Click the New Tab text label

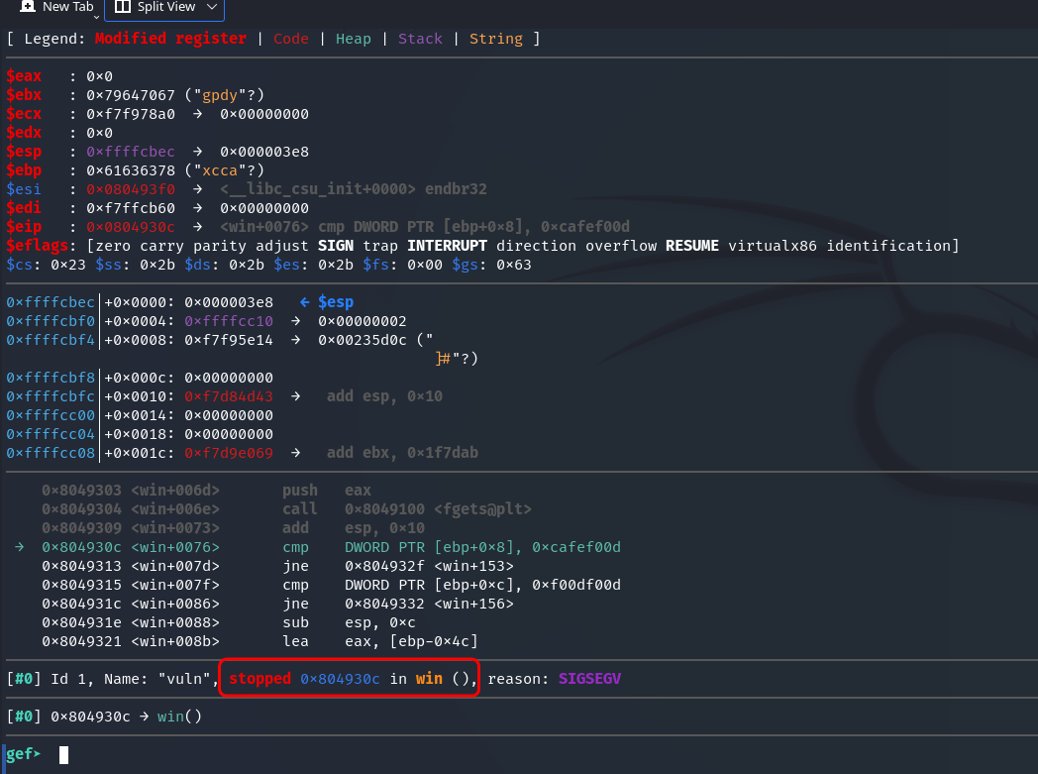pyautogui.click(x=67, y=7)
